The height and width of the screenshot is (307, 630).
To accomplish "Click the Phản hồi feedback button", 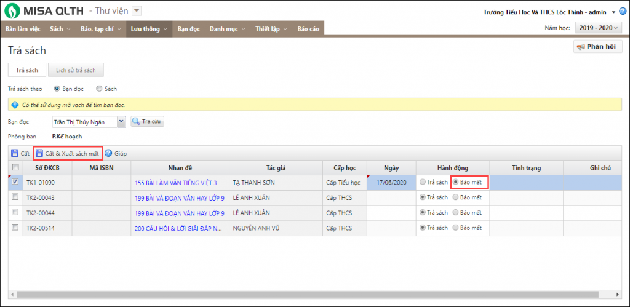I will coord(598,47).
